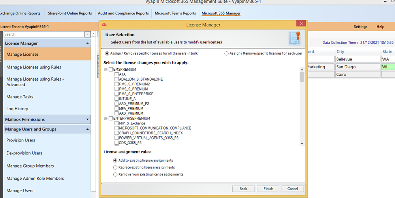This screenshot has height=198, width=395.
Task: Open Microsoft Teams Reports tab
Action: pos(175,13)
